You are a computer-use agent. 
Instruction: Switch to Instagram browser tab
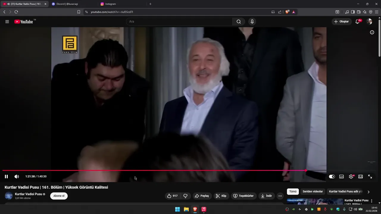click(x=122, y=4)
